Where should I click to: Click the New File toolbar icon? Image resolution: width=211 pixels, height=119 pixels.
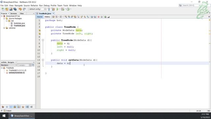(x=3, y=9)
